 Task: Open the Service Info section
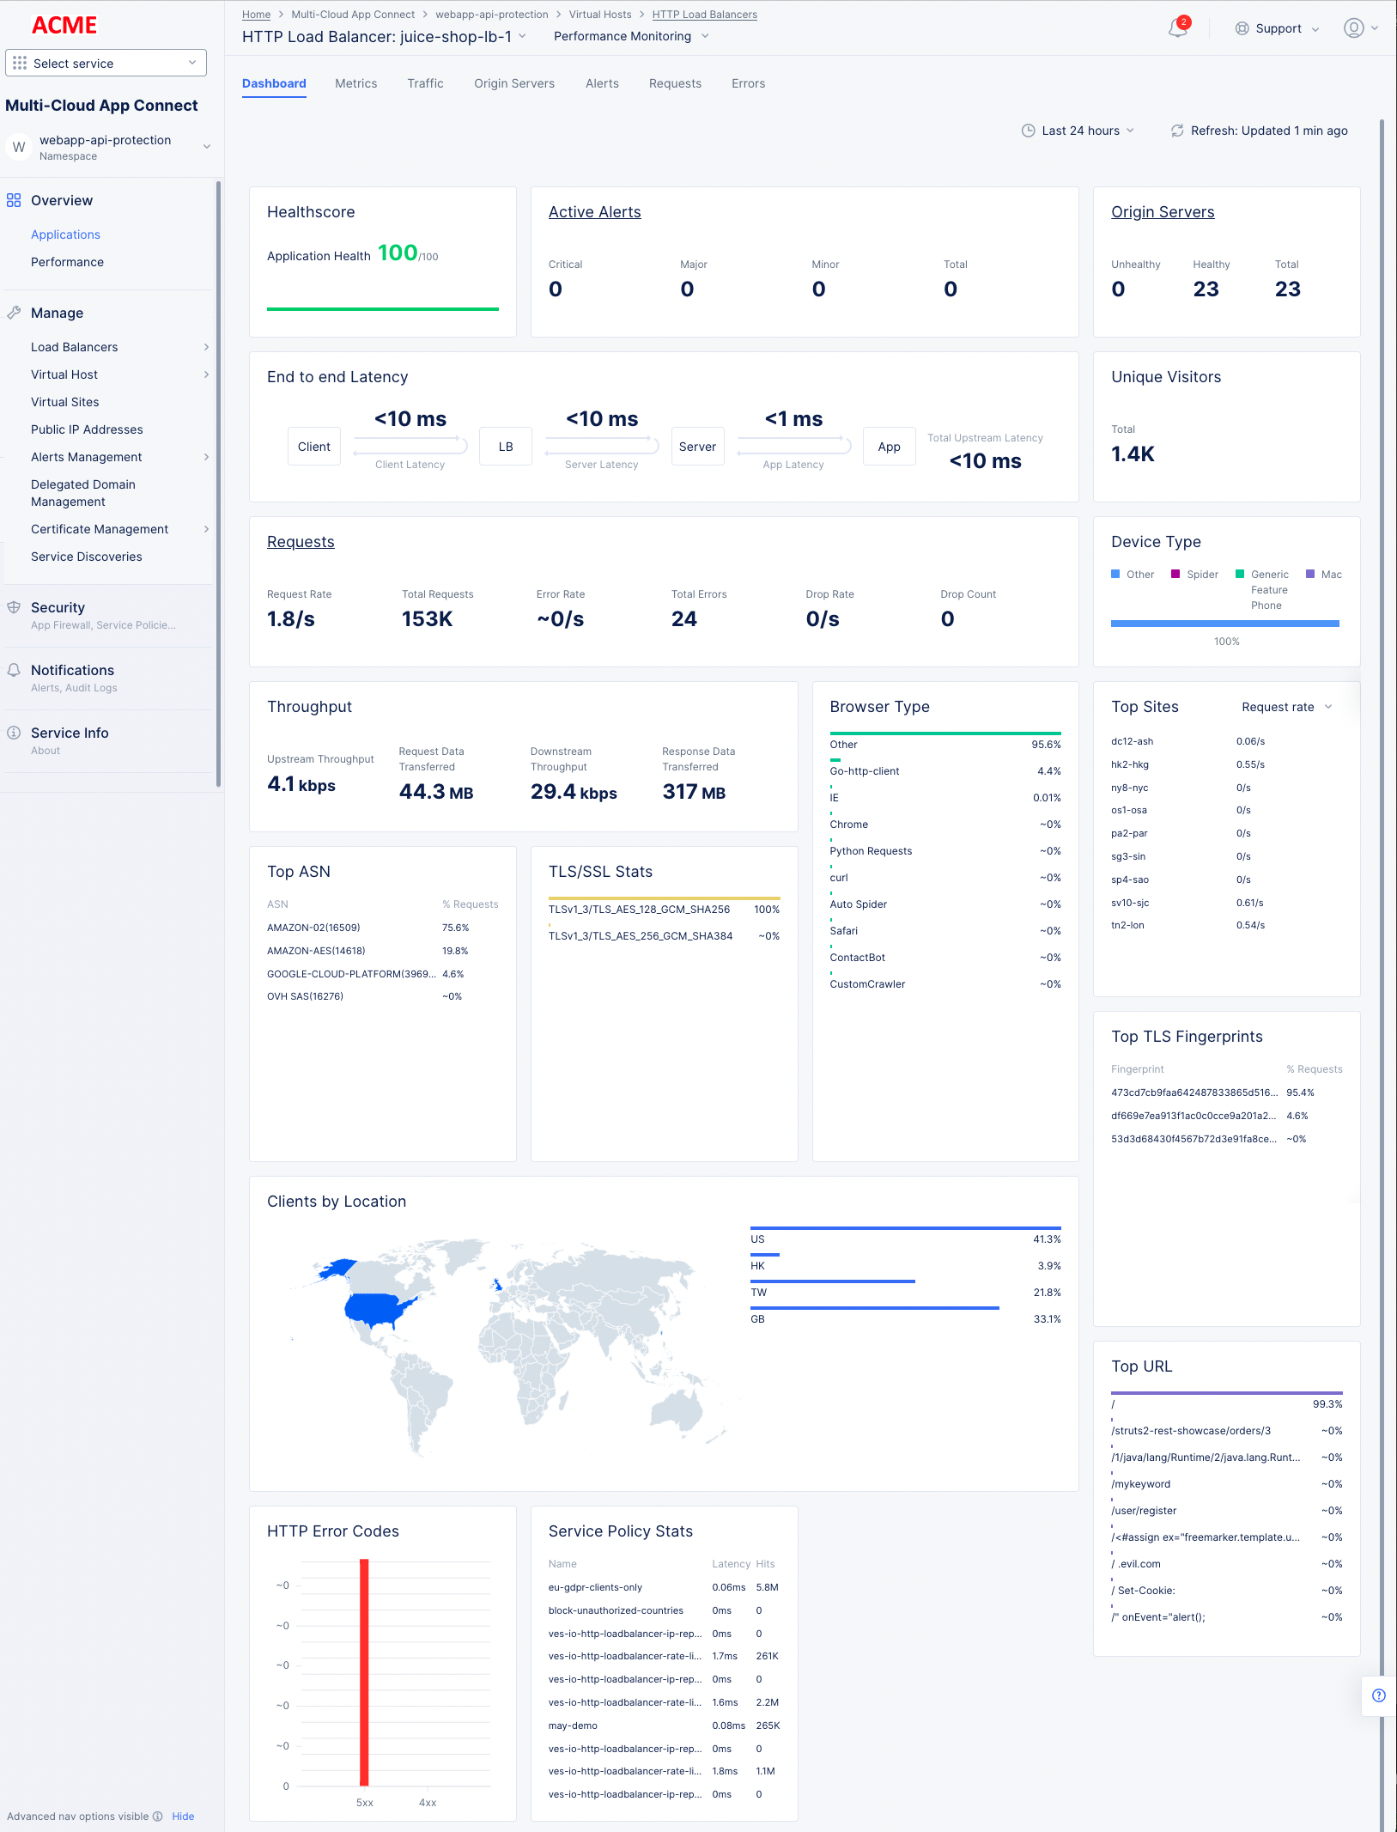point(14,733)
